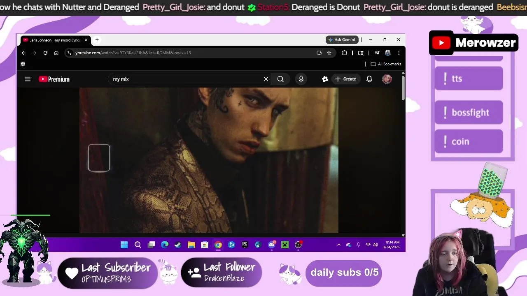527x296 pixels.
Task: Go back in the Chrome browser
Action: (24, 53)
